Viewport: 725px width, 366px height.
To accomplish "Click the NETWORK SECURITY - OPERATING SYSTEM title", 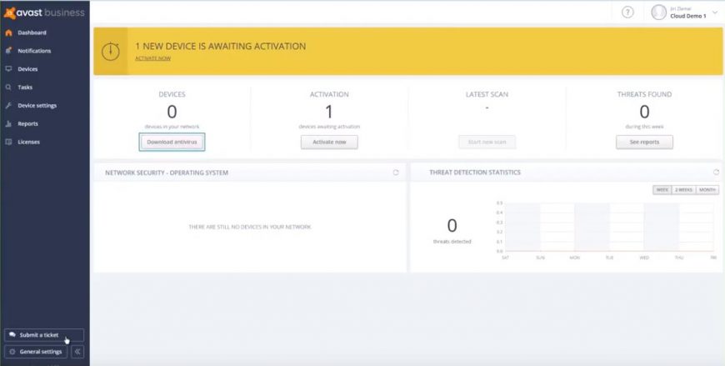I will pos(167,173).
